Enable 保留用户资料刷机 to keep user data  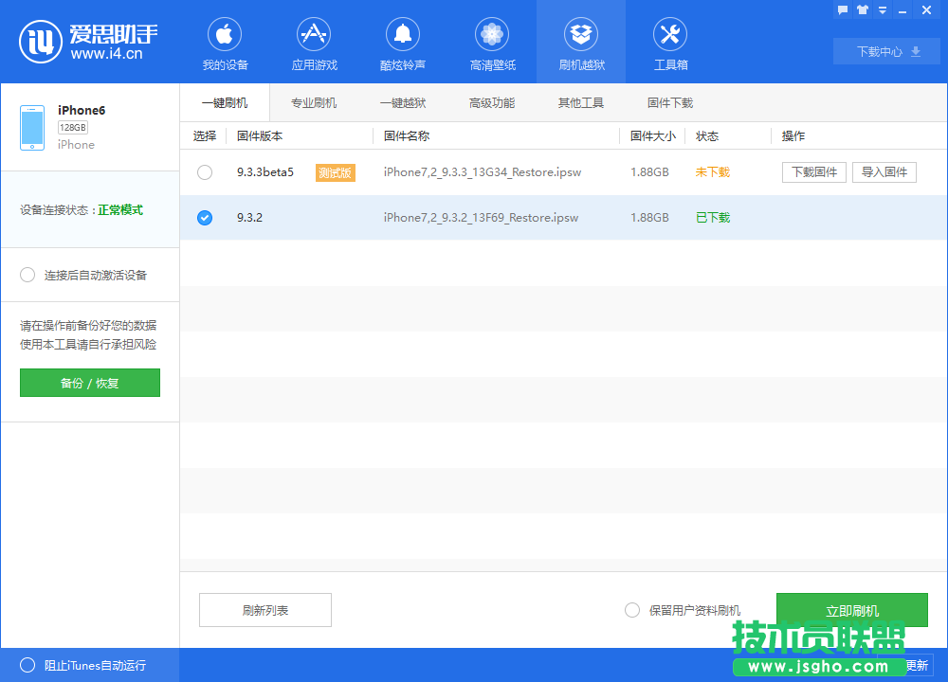pyautogui.click(x=632, y=610)
